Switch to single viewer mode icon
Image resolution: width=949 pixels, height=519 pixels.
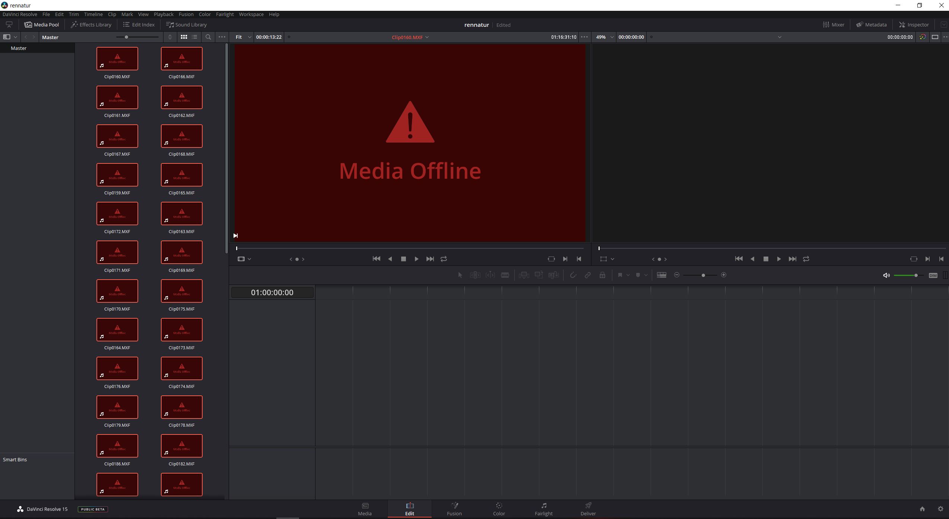(x=935, y=37)
